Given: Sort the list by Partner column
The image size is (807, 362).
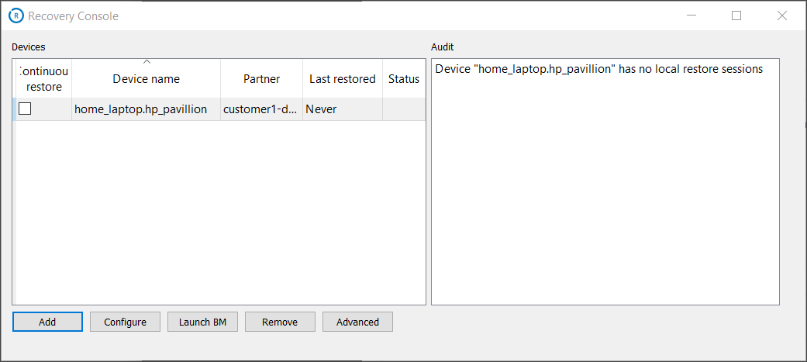Looking at the screenshot, I should (261, 79).
